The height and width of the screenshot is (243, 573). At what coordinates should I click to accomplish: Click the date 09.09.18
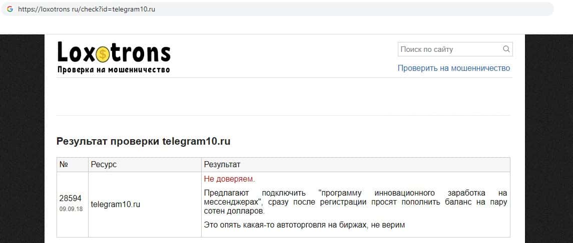[x=71, y=209]
